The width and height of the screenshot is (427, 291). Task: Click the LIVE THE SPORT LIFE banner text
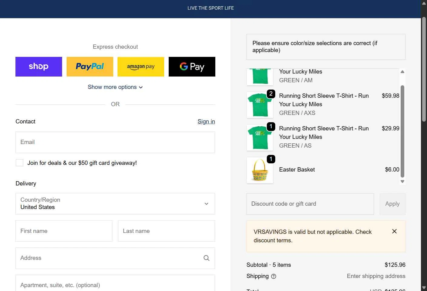tap(210, 8)
